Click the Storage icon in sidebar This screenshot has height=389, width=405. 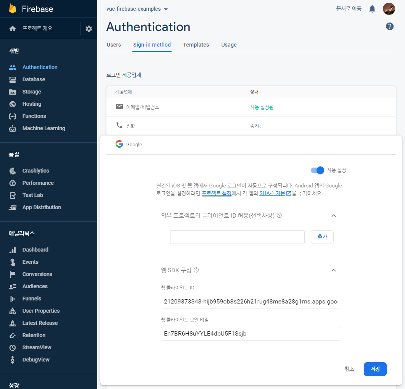coord(13,92)
